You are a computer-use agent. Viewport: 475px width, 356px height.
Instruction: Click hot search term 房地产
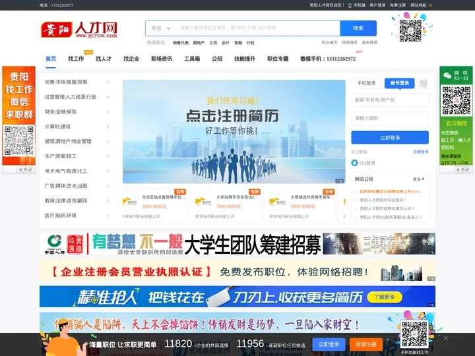(x=199, y=43)
